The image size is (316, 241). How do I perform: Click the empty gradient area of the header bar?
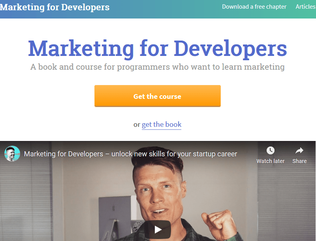[165, 9]
